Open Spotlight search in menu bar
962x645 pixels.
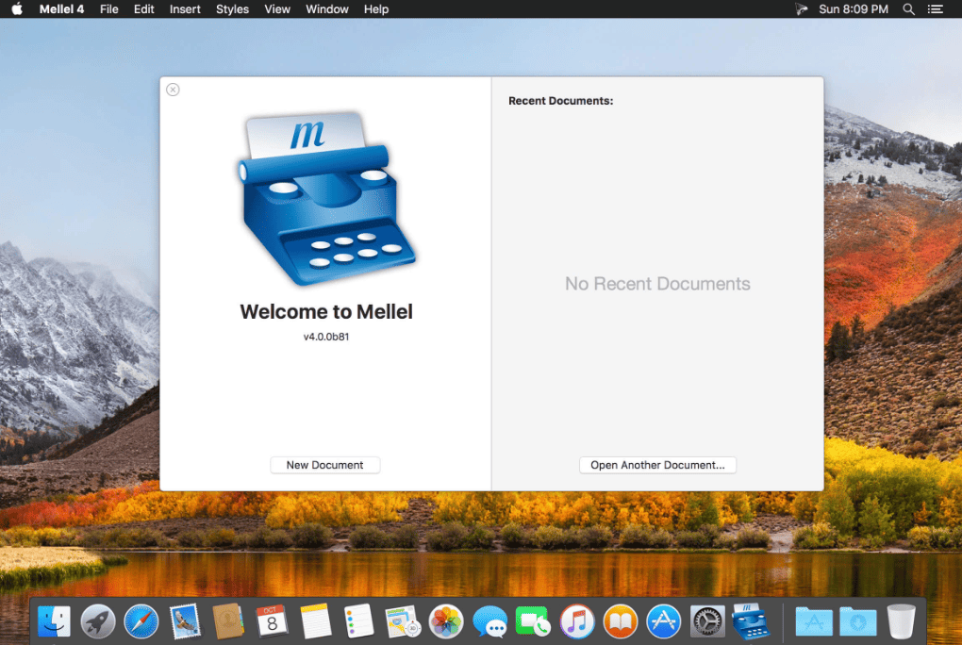point(908,9)
